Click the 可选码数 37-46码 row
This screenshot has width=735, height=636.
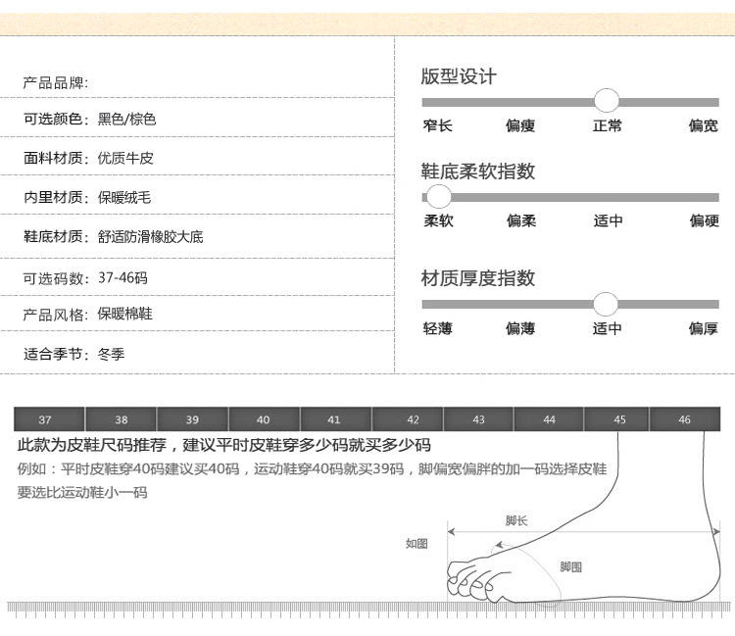(x=86, y=278)
